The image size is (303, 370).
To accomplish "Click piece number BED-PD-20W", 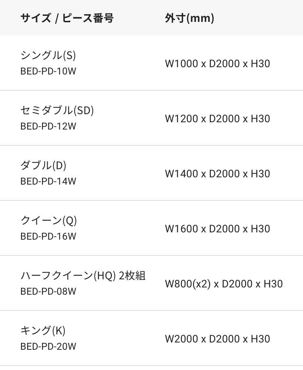I will coord(48,347).
